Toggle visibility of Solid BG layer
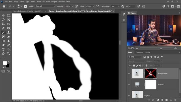 pos(129,84)
